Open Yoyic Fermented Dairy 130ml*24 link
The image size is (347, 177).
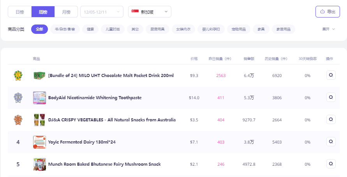point(82,142)
